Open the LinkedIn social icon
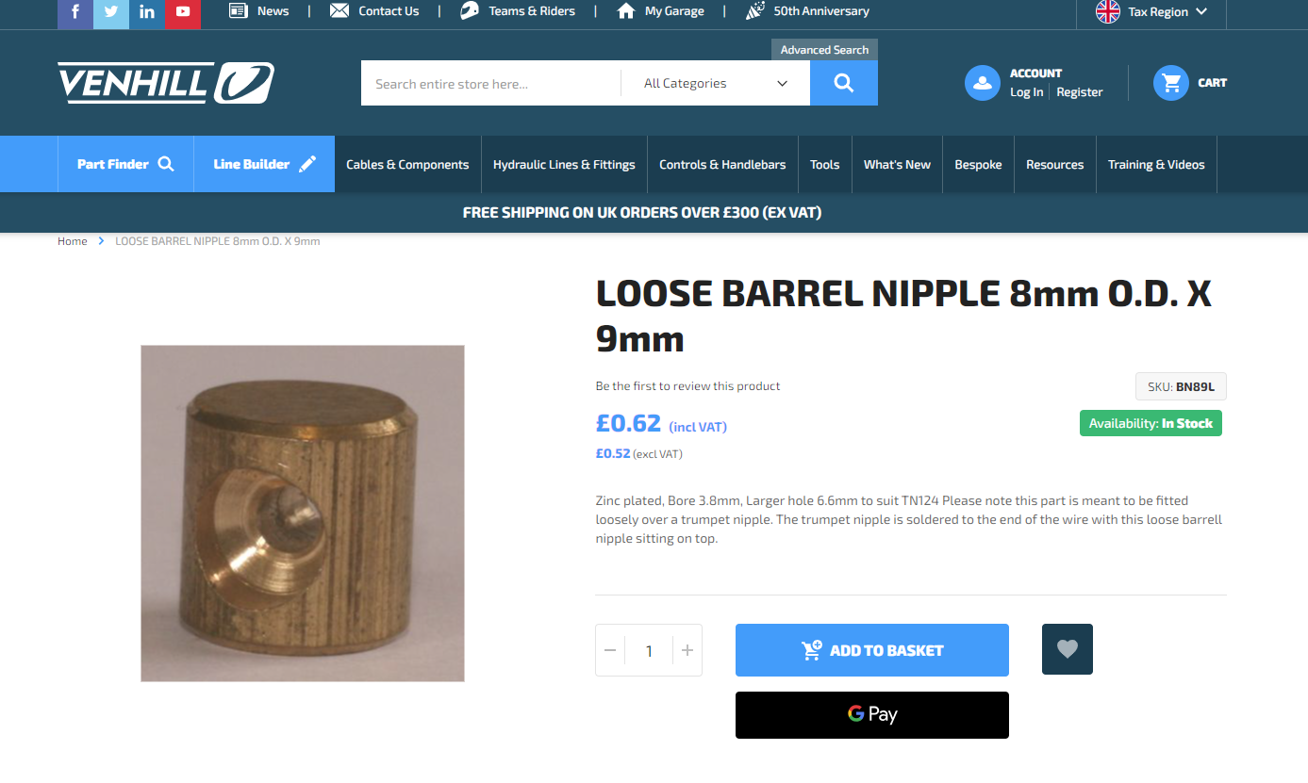 click(x=147, y=12)
